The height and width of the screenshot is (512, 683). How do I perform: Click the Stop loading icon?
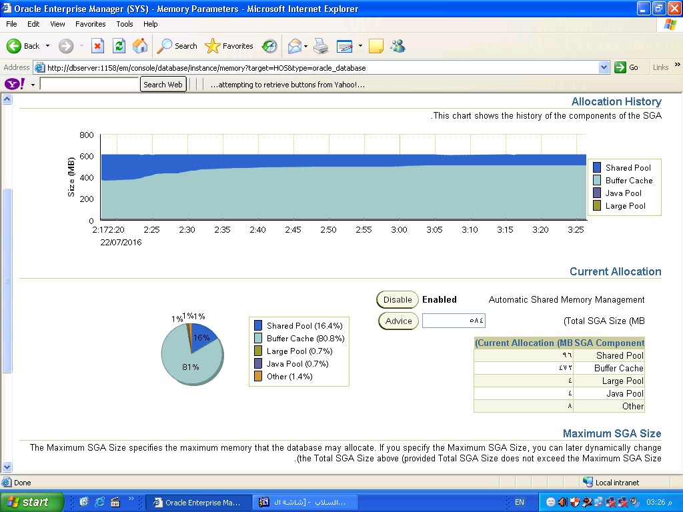point(97,46)
